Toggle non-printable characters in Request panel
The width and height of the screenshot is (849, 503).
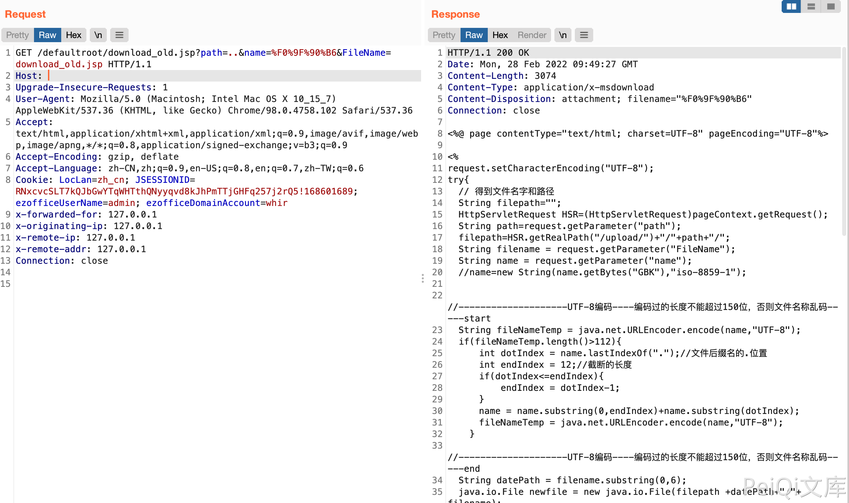98,35
